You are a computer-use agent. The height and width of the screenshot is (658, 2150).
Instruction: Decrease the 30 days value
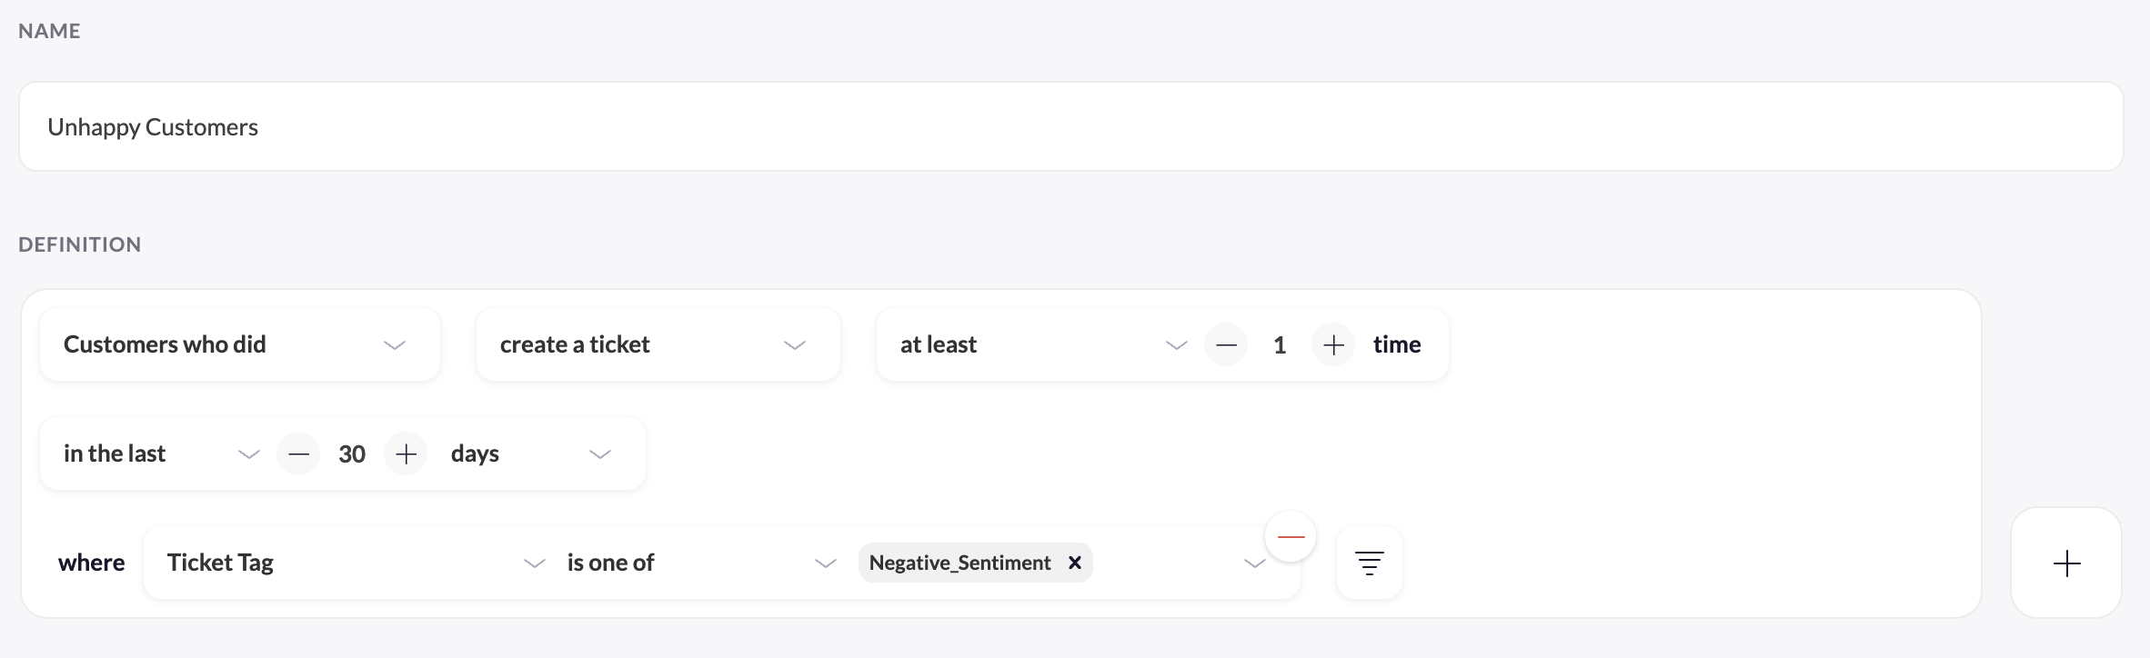(x=298, y=454)
